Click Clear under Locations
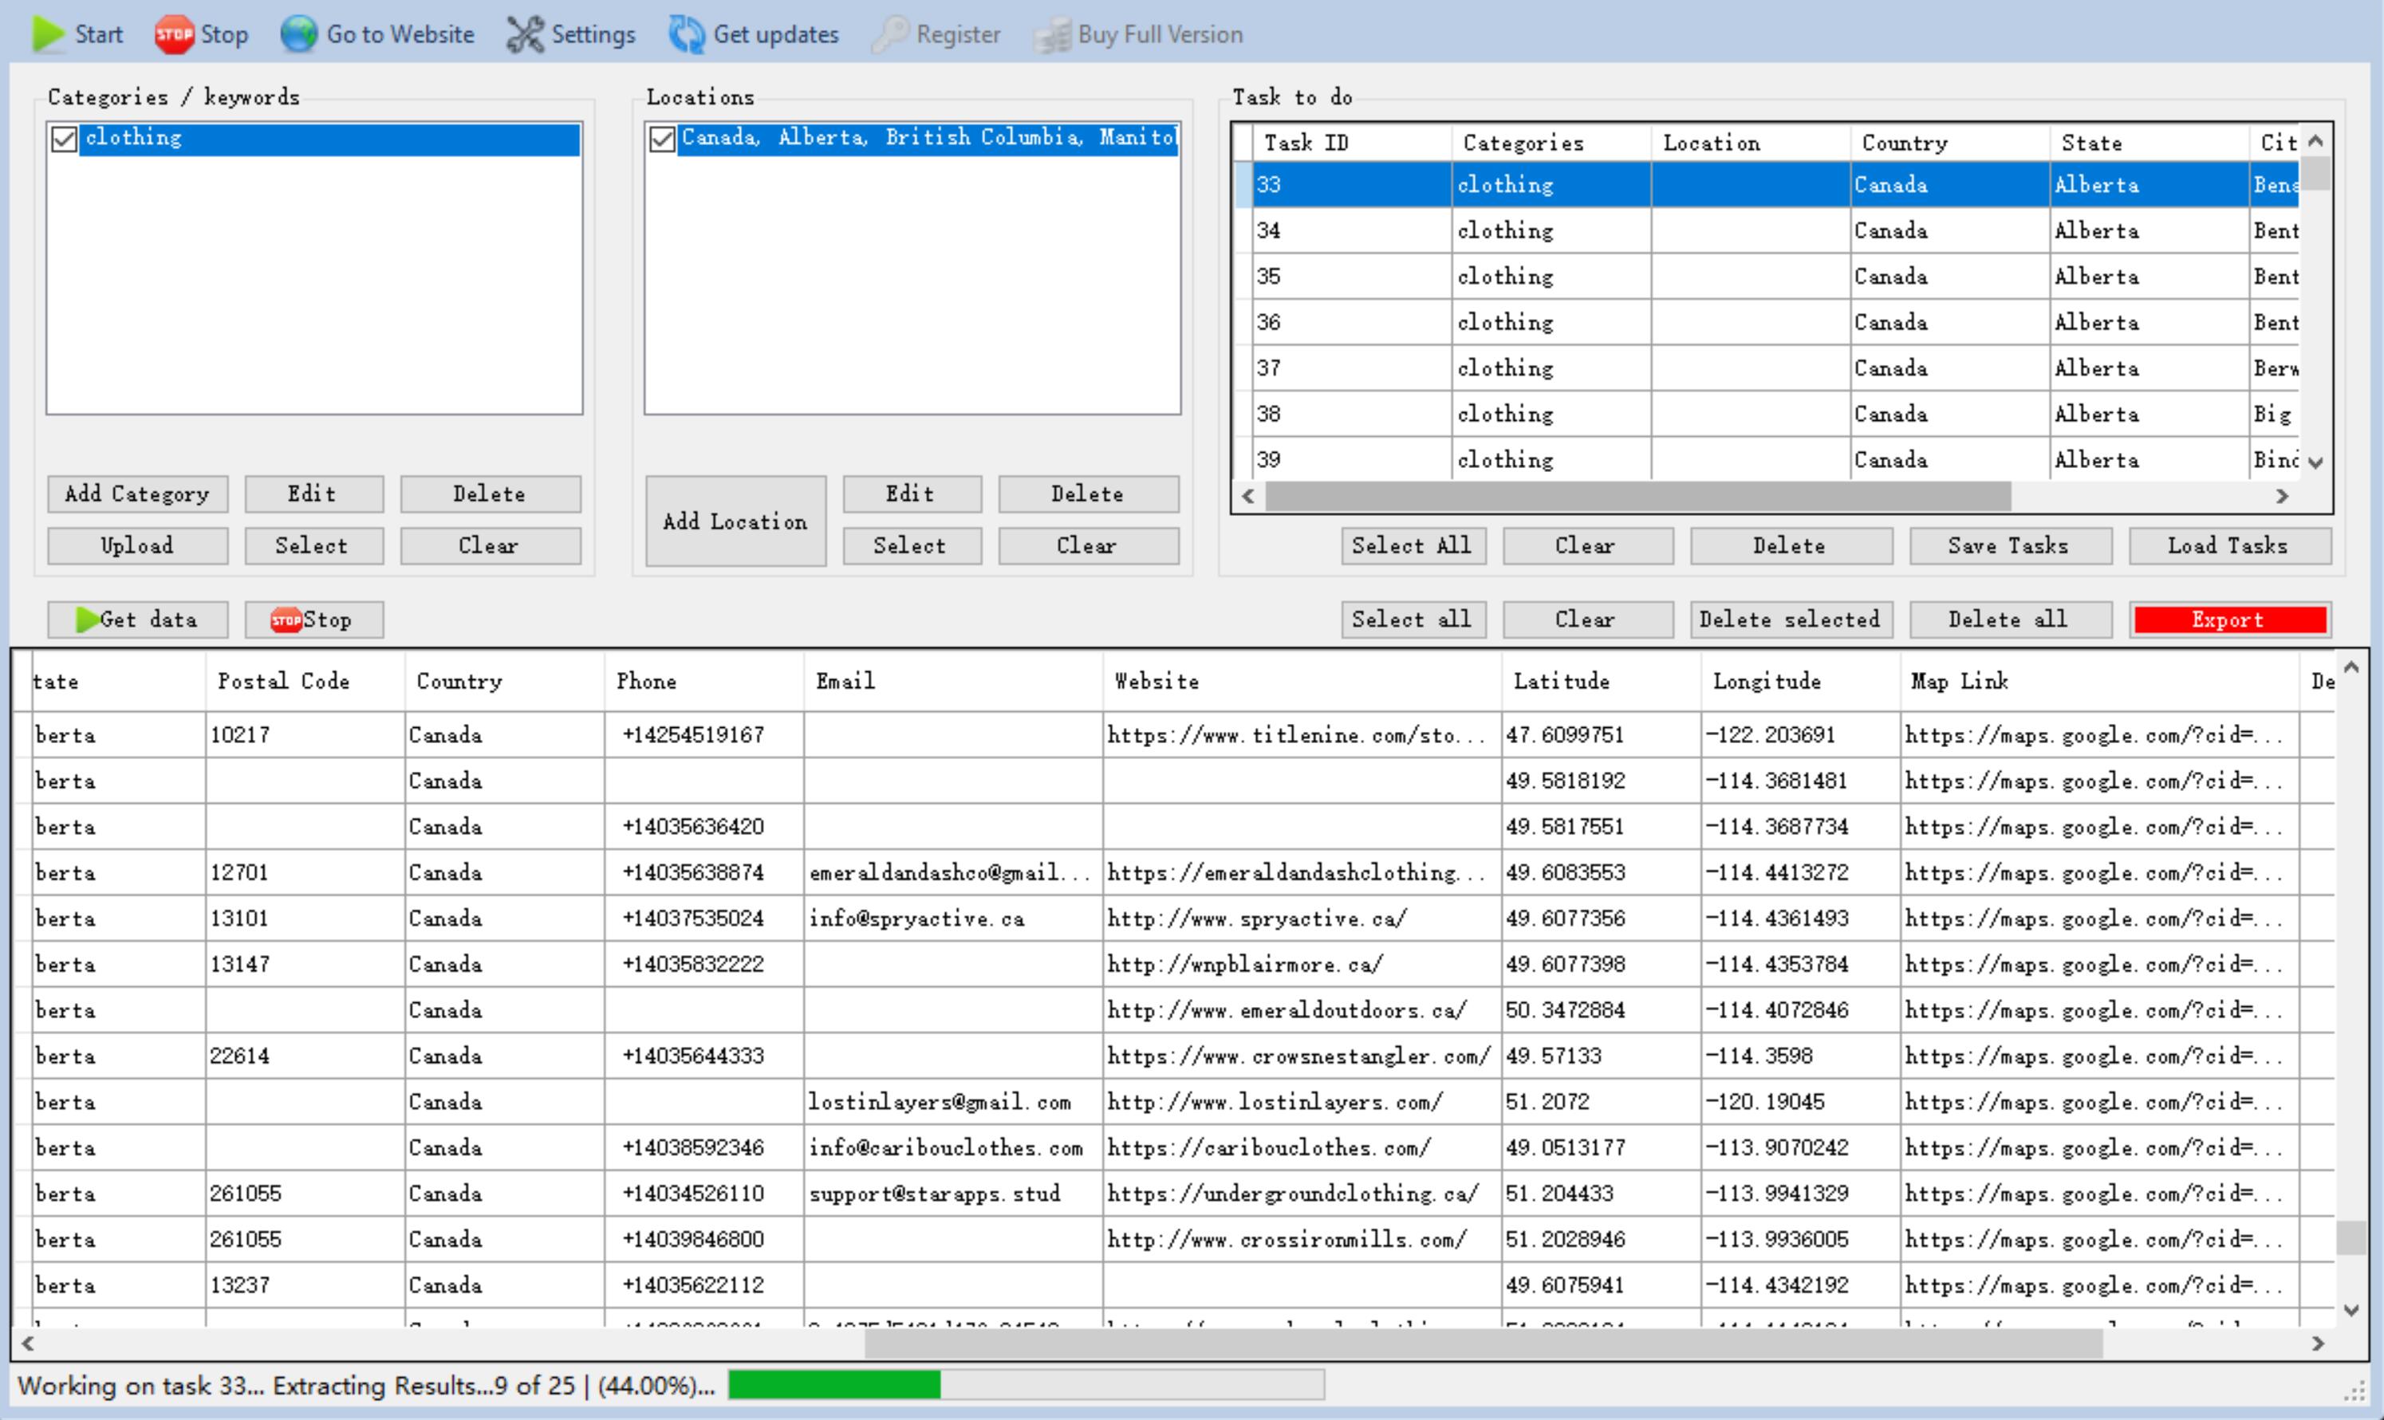This screenshot has height=1420, width=2384. (x=1088, y=545)
